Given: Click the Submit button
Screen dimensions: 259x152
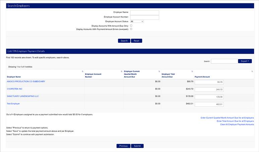Looking at the screenshot, I should point(137,146).
